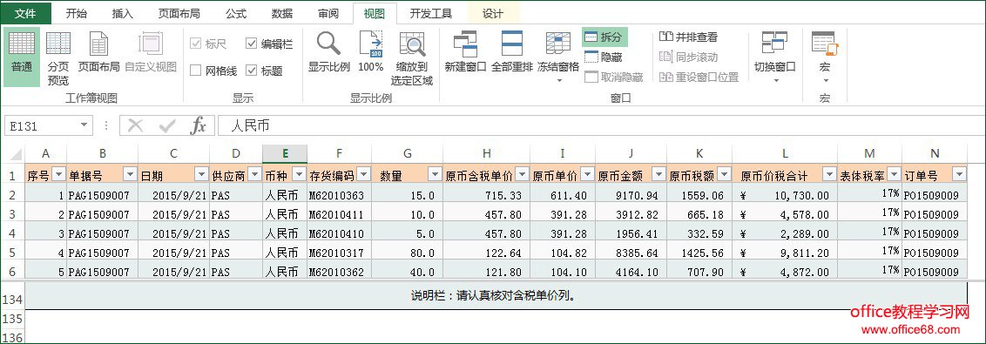Switch to the 插入 Insert tab

pos(122,13)
